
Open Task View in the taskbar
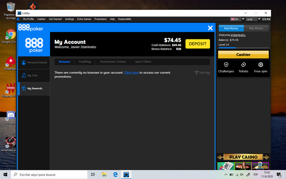93,175
